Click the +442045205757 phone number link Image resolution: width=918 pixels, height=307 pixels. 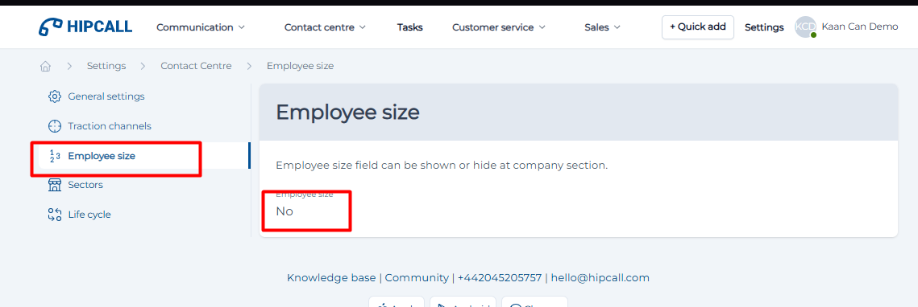pyautogui.click(x=500, y=278)
